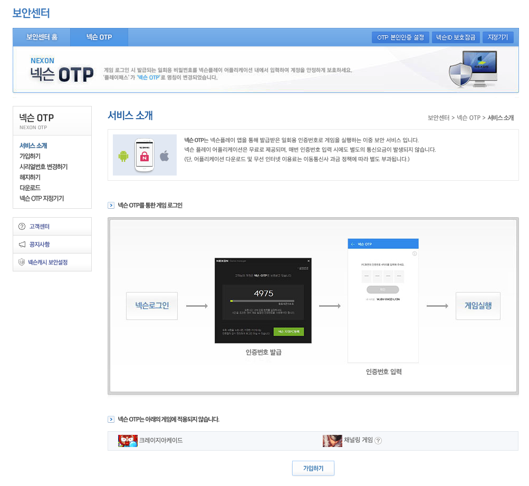The height and width of the screenshot is (486, 529).
Task: Click the 크레이지아케이드 game icon
Action: 128,441
